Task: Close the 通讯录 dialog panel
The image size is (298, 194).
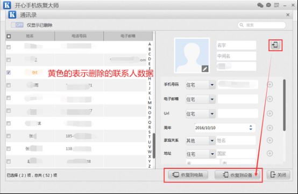Action: 288,14
